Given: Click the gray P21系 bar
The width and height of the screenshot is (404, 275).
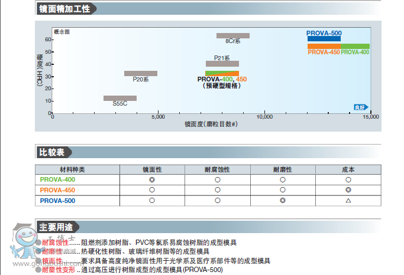Looking at the screenshot, I should tap(222, 64).
